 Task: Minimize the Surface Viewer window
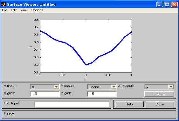point(160,4)
